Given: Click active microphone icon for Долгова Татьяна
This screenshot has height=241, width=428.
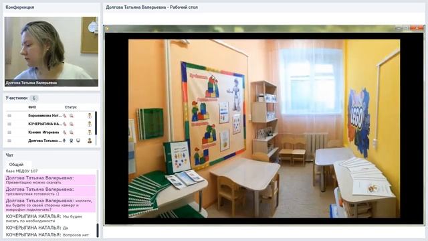Looking at the screenshot, I should [x=65, y=141].
